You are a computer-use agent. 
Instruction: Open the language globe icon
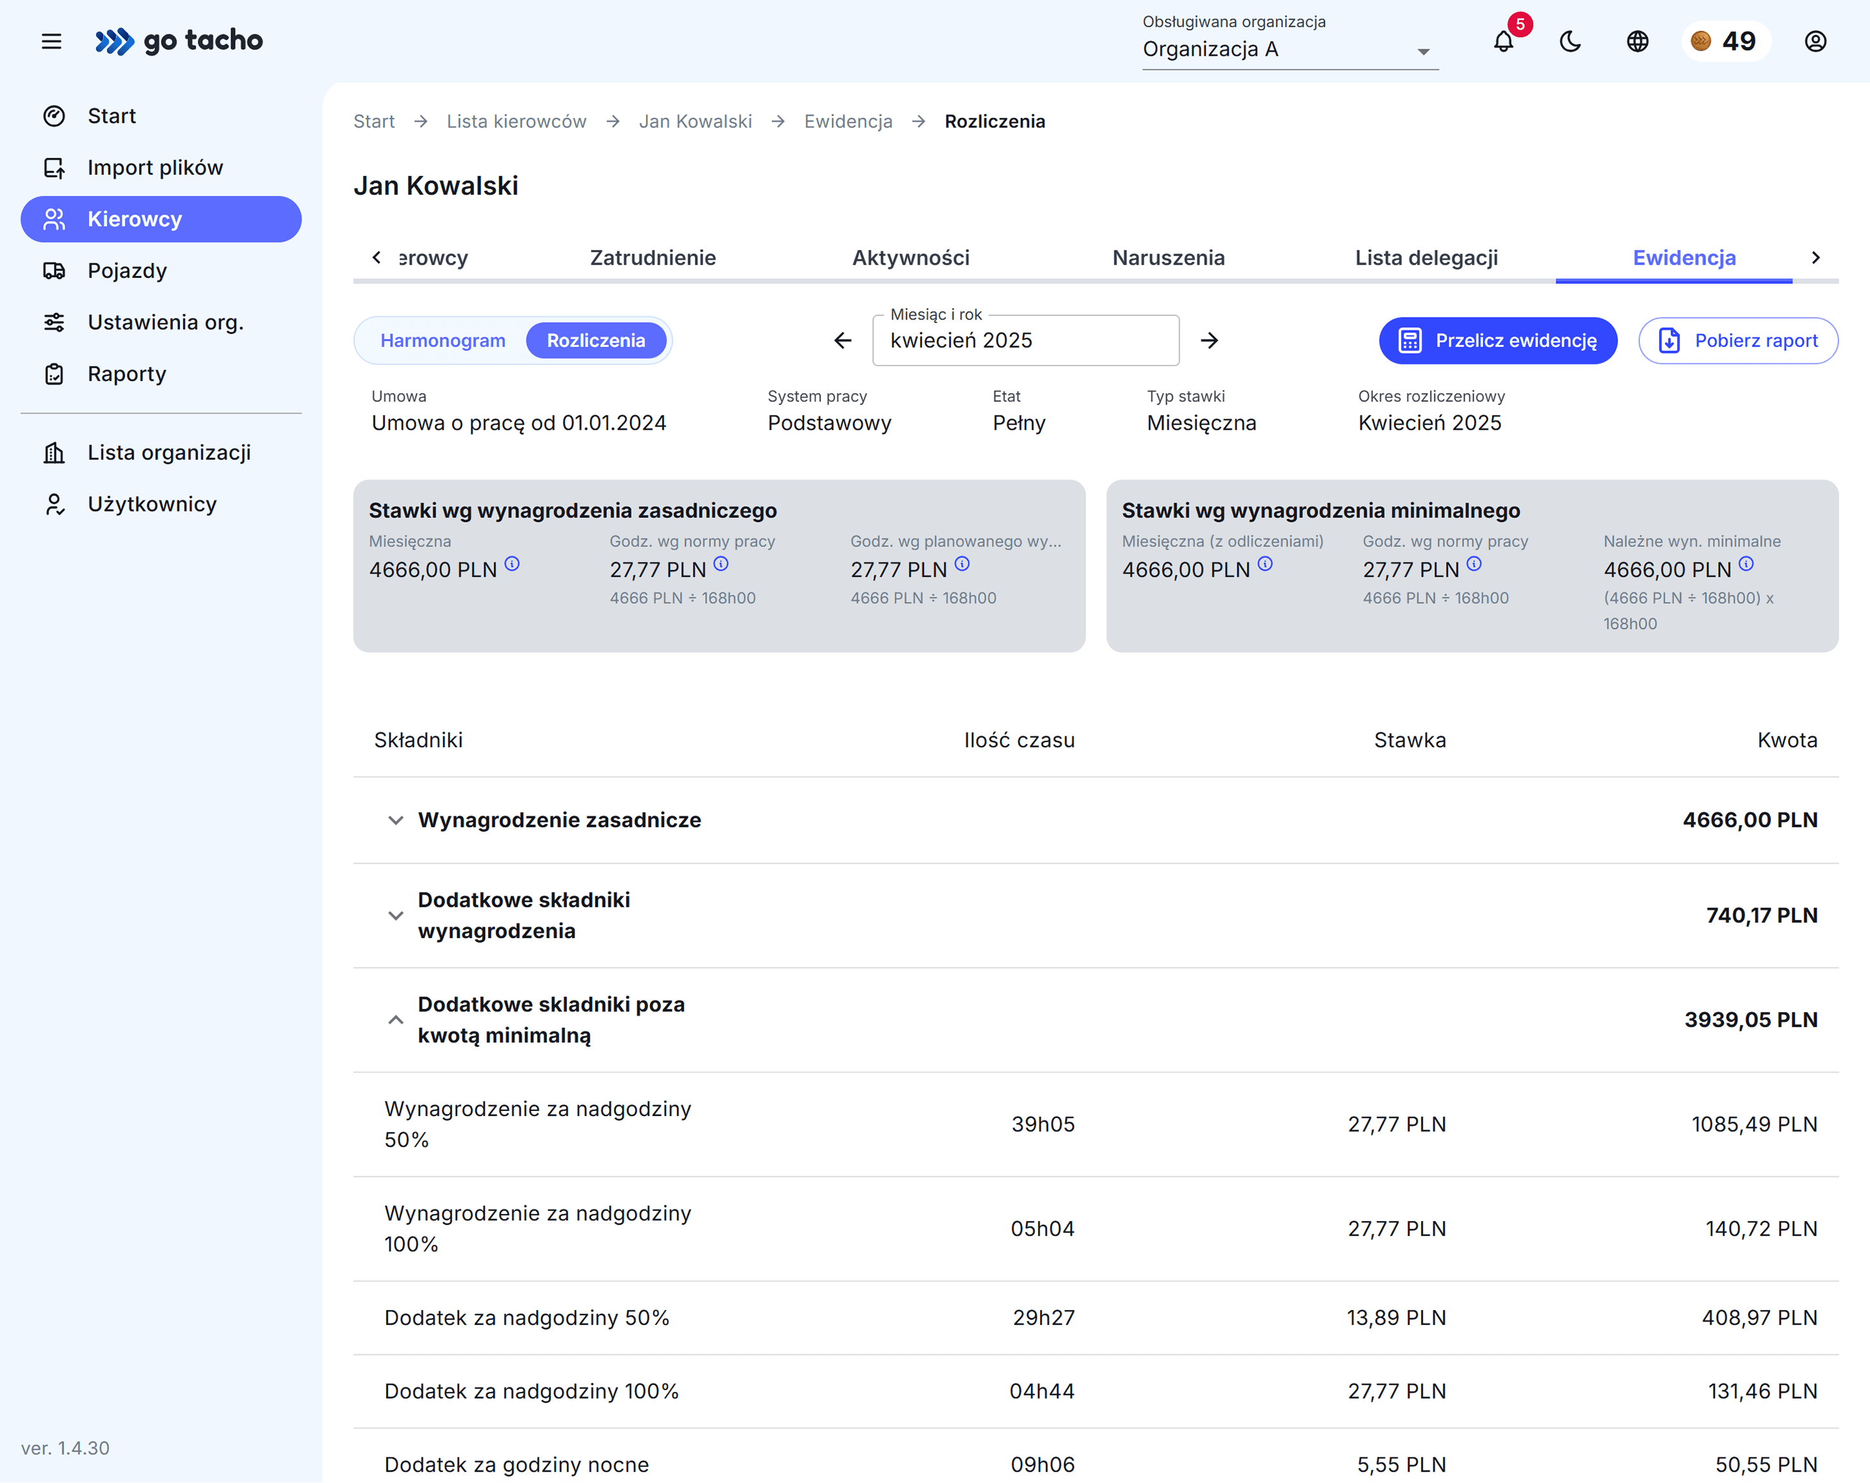pos(1638,41)
